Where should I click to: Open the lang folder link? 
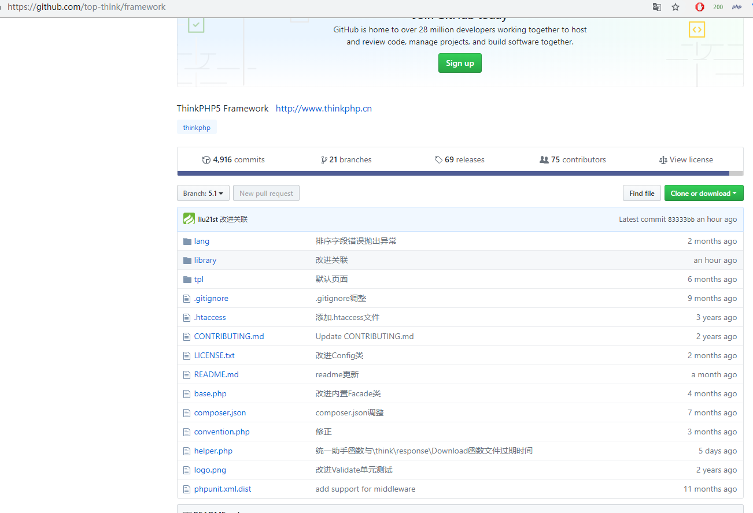[202, 241]
